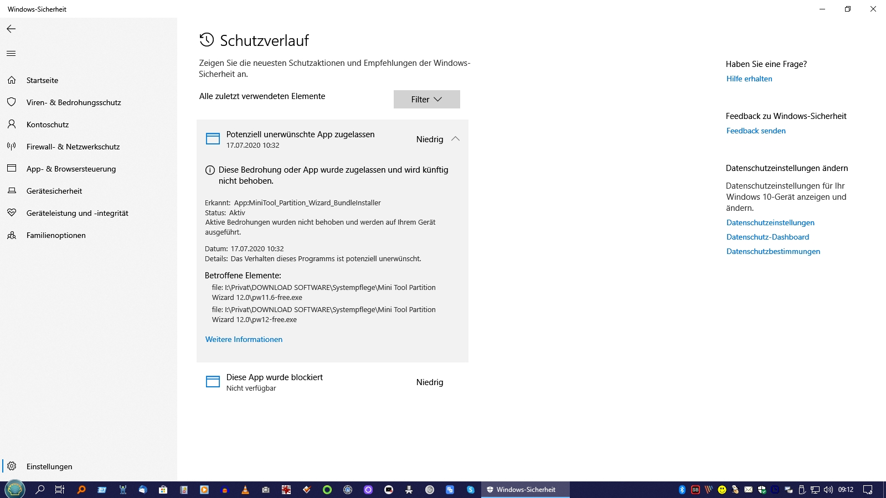Viewport: 886px width, 498px height.
Task: Expand 'Diese App wurde blockiert' entry
Action: point(332,382)
